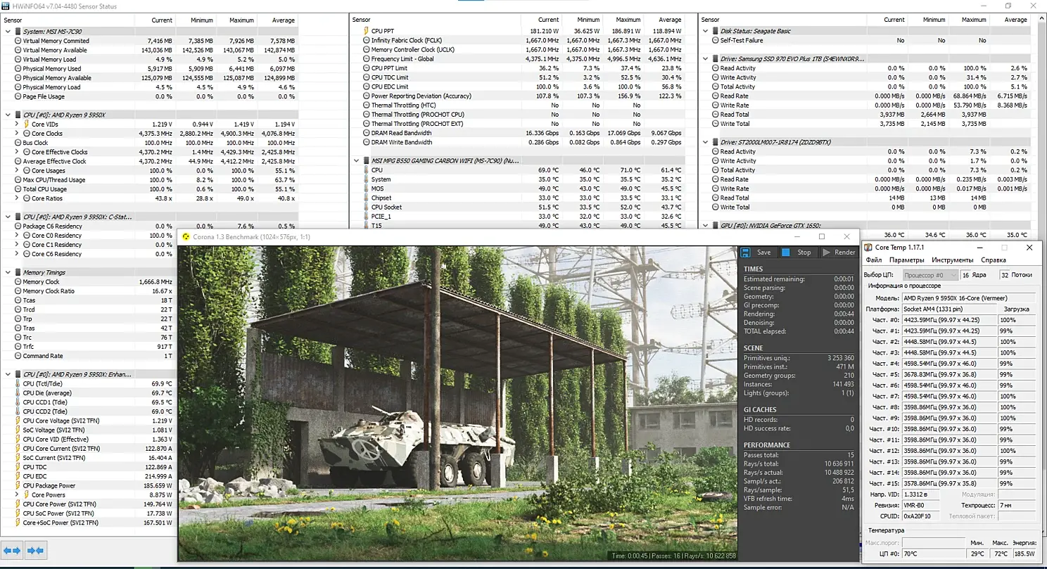Screen dimensions: 1047x569
Task: Open the Инструменты menu in Core Temp
Action: click(952, 260)
